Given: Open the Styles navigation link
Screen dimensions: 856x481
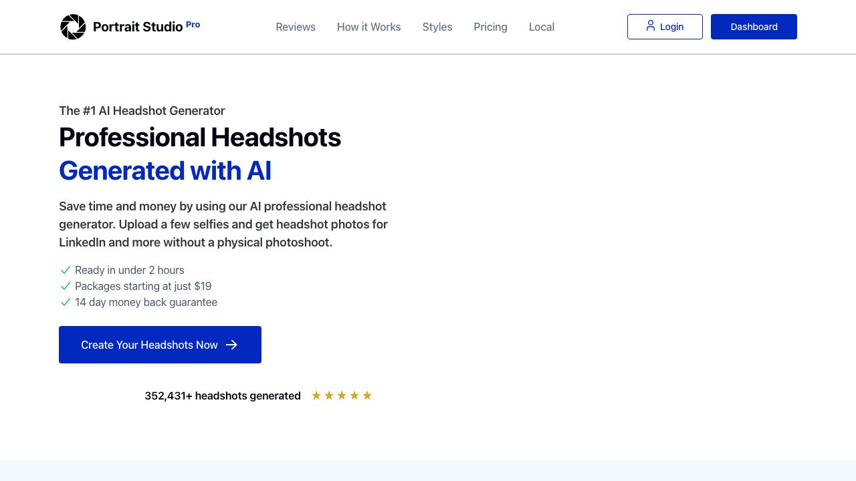Looking at the screenshot, I should point(437,27).
